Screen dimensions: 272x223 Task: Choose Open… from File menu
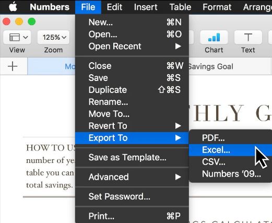click(x=132, y=34)
